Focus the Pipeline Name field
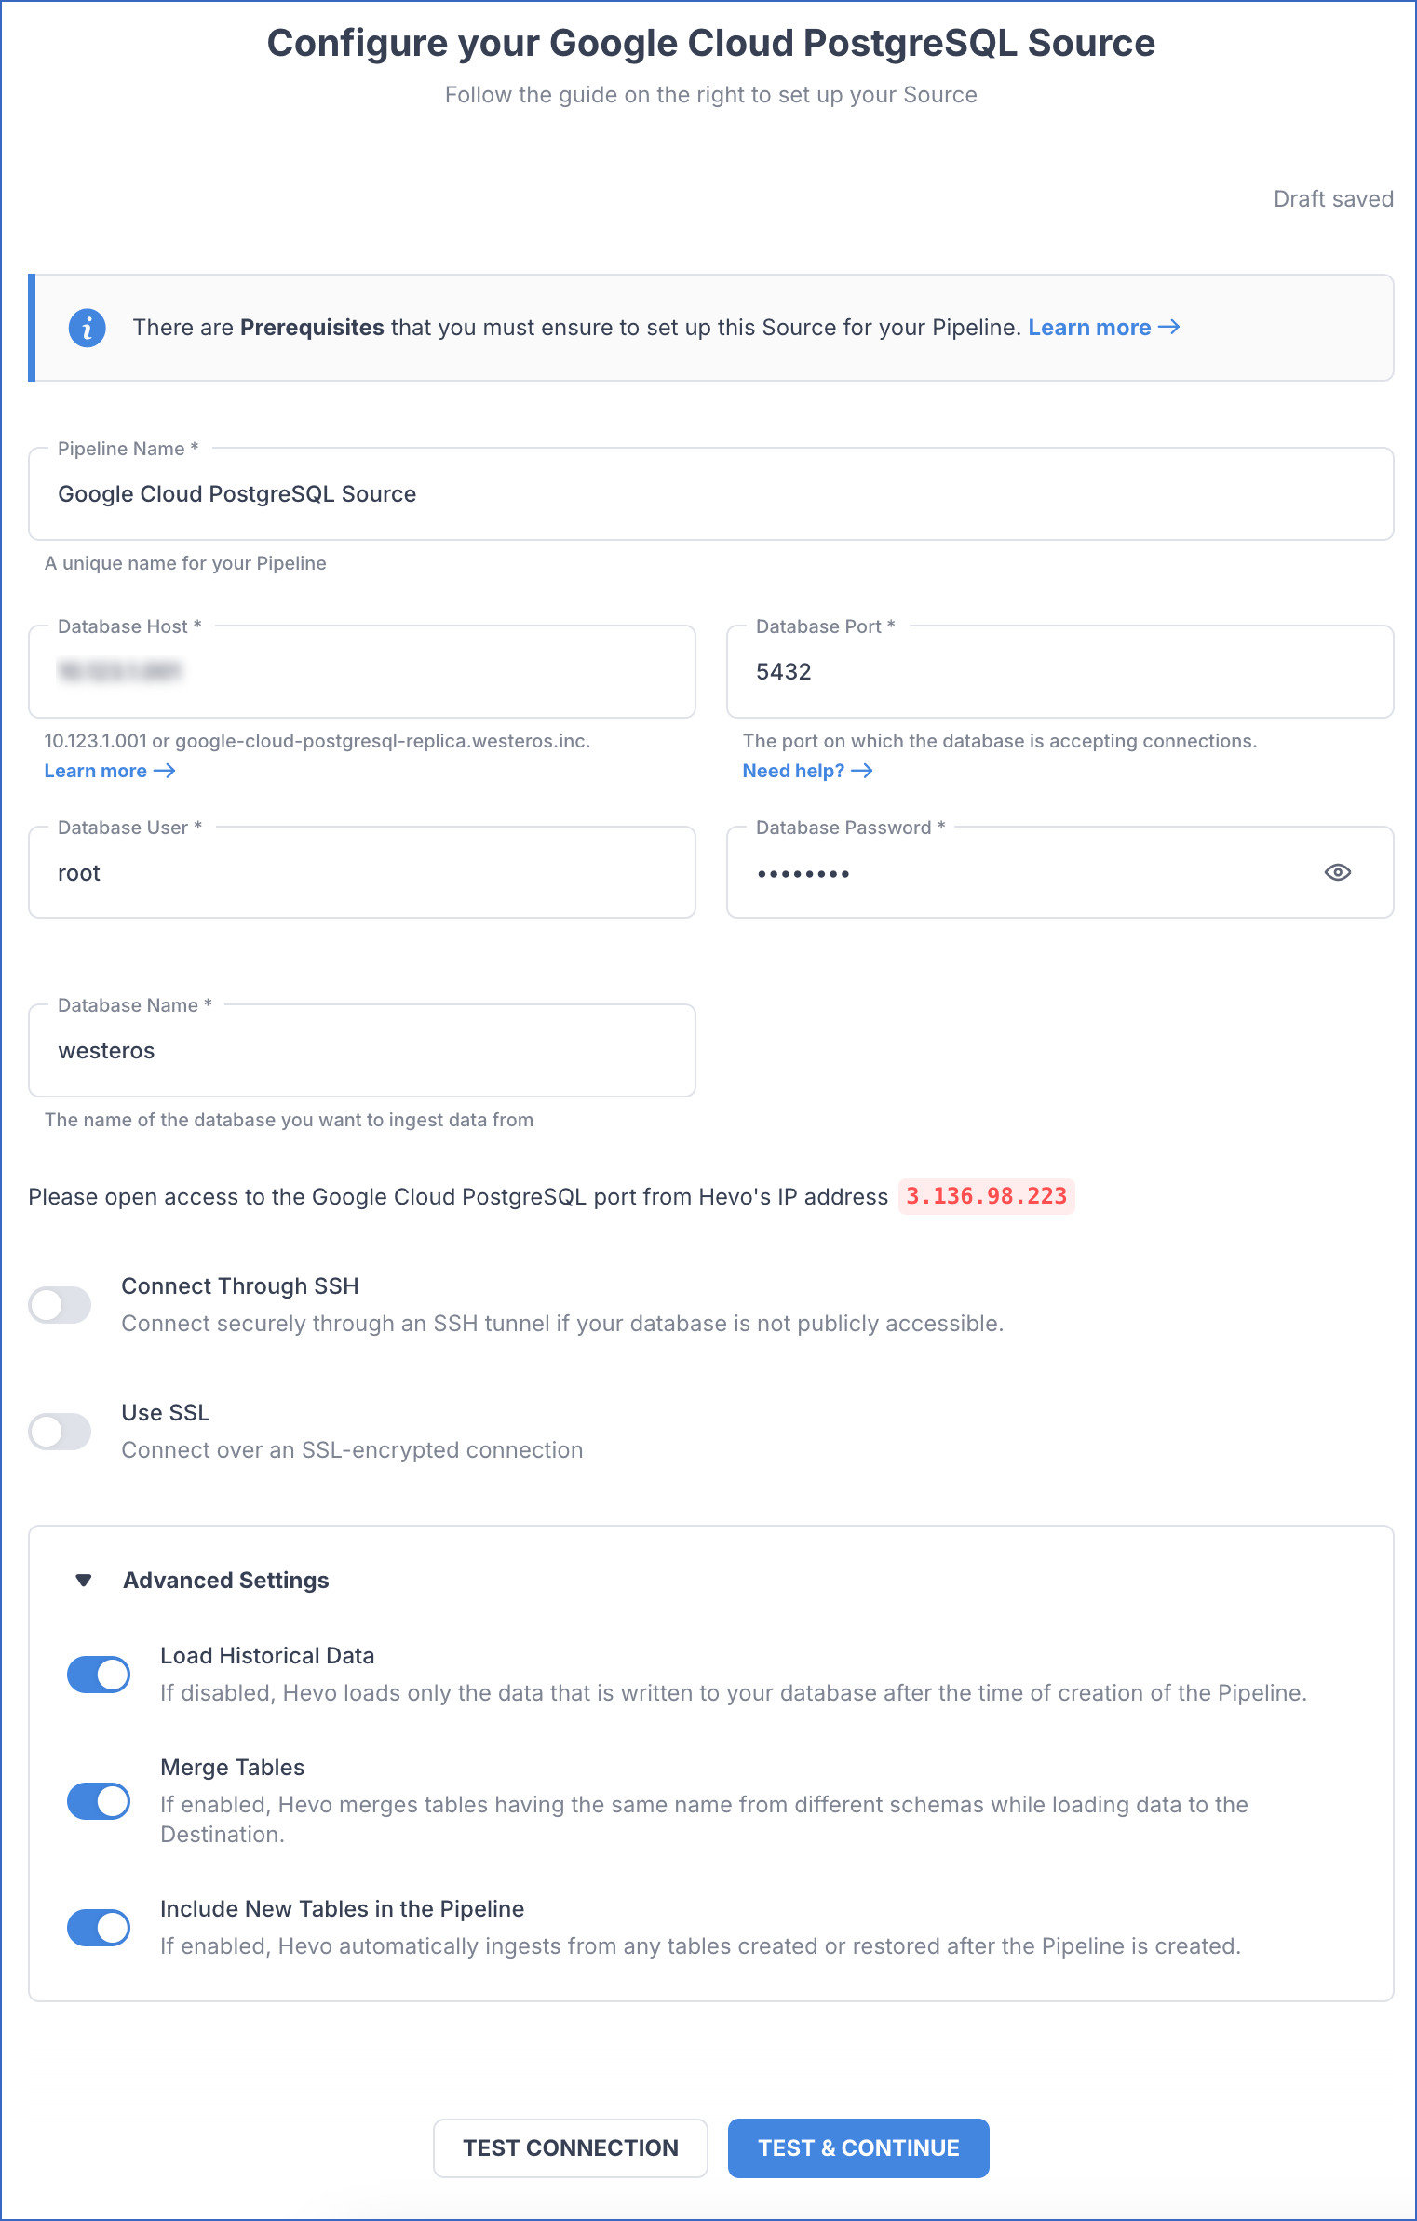The width and height of the screenshot is (1417, 2221). (x=711, y=494)
